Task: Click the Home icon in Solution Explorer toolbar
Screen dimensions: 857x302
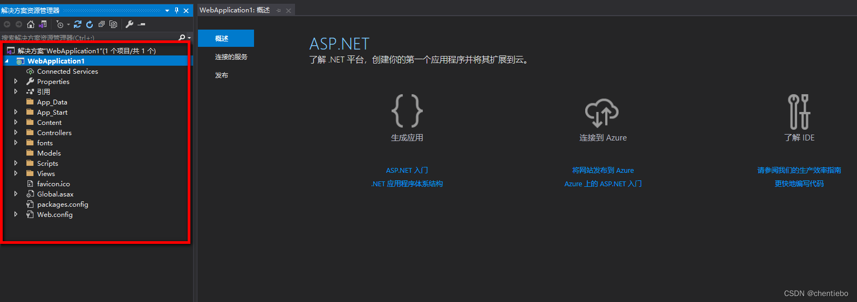Action: [31, 24]
